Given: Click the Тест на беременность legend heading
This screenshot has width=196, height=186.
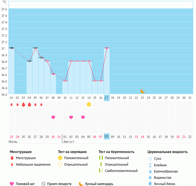Looking at the screenshot, I should coord(116,152).
